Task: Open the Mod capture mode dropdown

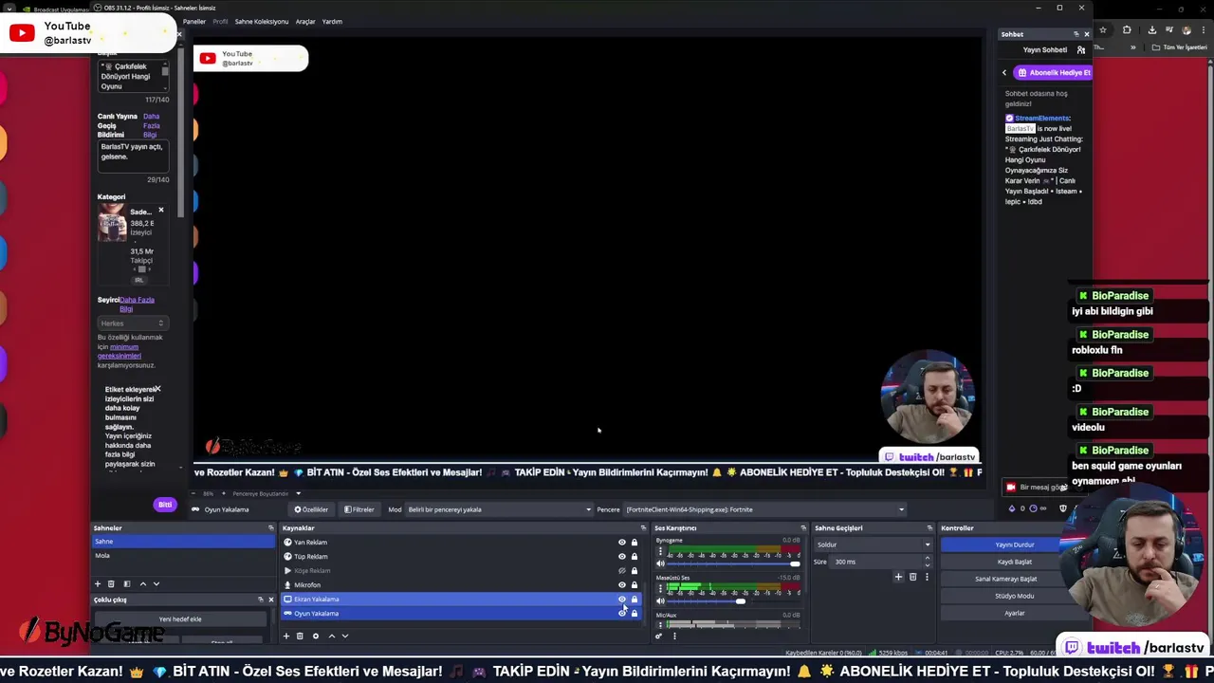Action: pos(499,509)
